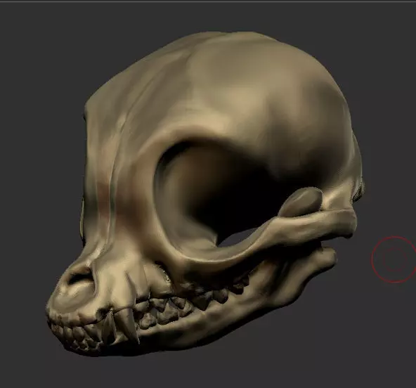This screenshot has width=416, height=388.
Task: Click the nasal opening on the snout
Action: coord(80,276)
